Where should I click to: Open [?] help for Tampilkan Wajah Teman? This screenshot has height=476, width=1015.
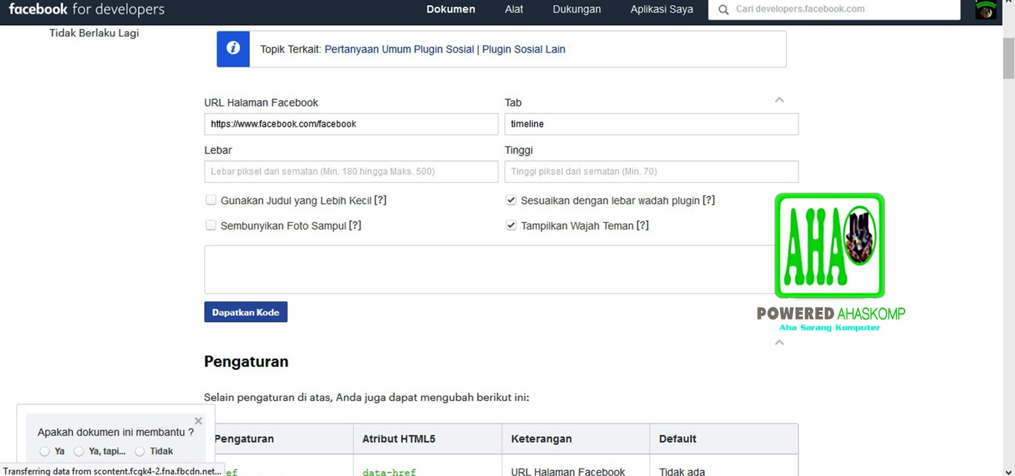pyautogui.click(x=643, y=225)
